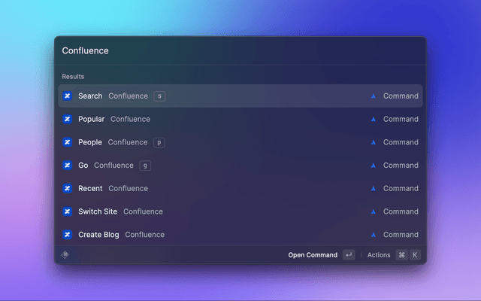Select the Search Confluence command
This screenshot has width=481, height=301.
pyautogui.click(x=225, y=96)
